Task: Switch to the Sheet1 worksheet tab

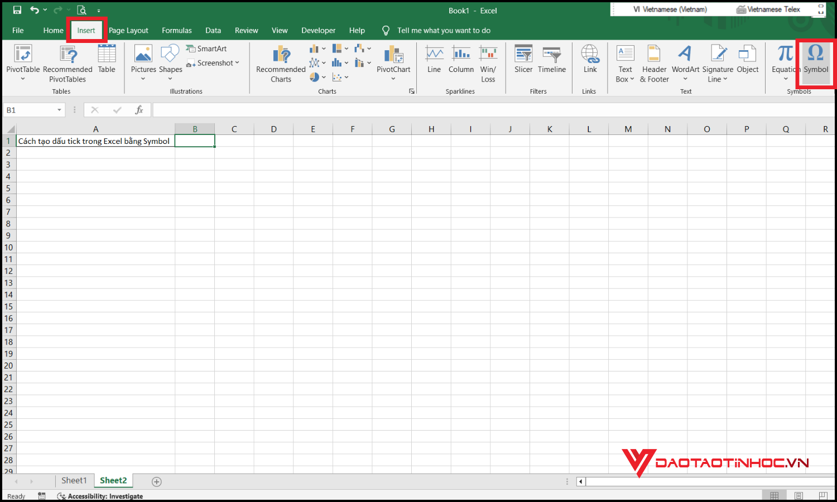Action: (74, 480)
